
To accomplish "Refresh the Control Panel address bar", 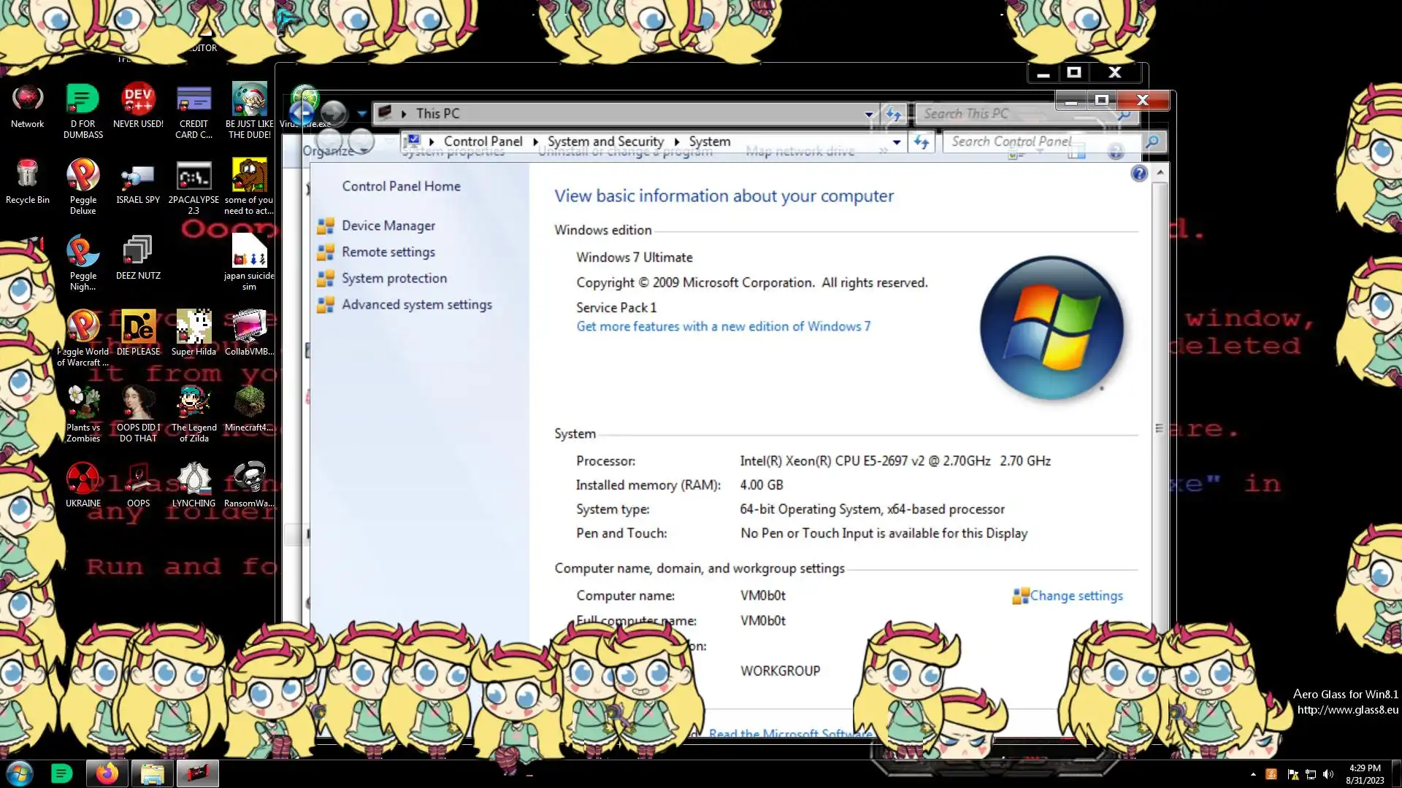I will (x=922, y=142).
